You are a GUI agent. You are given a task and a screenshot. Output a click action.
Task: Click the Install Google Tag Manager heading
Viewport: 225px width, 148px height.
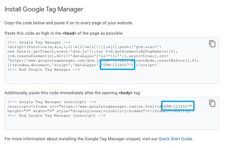coord(44,9)
